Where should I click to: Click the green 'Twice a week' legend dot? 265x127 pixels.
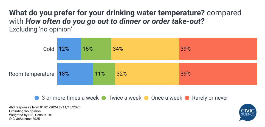(104, 98)
